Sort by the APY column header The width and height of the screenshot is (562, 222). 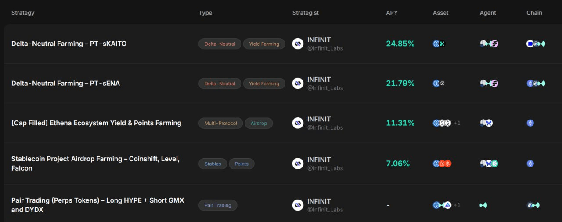[392, 13]
